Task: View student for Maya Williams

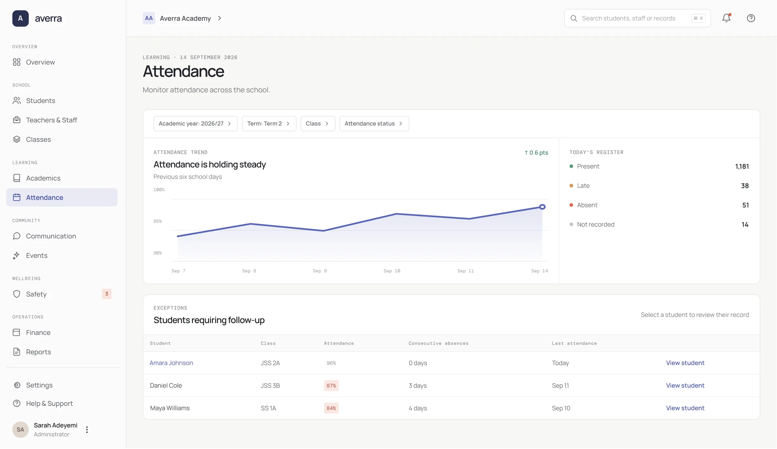Action: (685, 408)
